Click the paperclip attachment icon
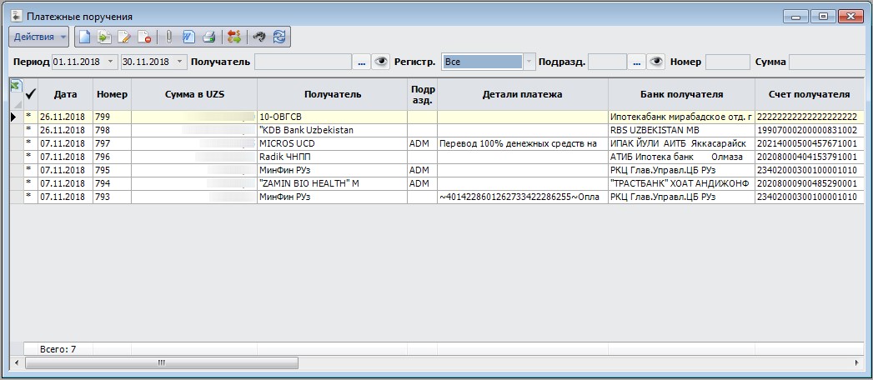 [x=168, y=37]
